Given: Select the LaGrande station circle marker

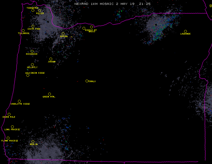Looking at the screenshot, I should point(185,31).
